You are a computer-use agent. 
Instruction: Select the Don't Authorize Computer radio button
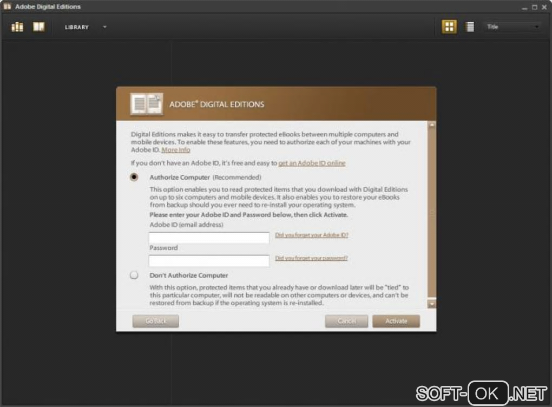click(x=134, y=275)
